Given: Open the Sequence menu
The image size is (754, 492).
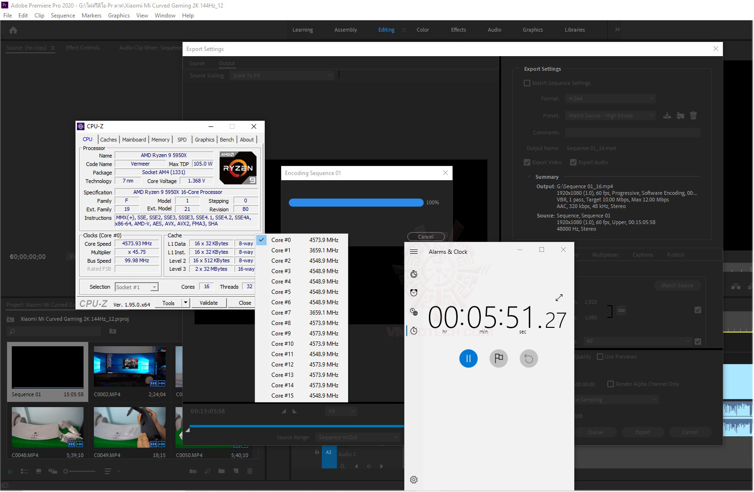Looking at the screenshot, I should [63, 16].
